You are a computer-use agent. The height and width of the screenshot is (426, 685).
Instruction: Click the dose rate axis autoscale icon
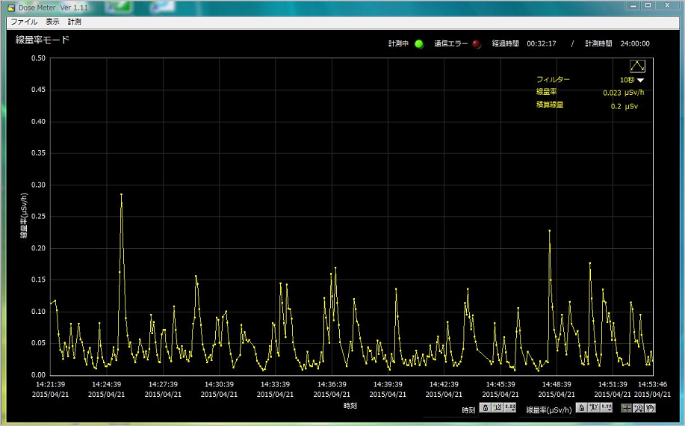tap(594, 408)
